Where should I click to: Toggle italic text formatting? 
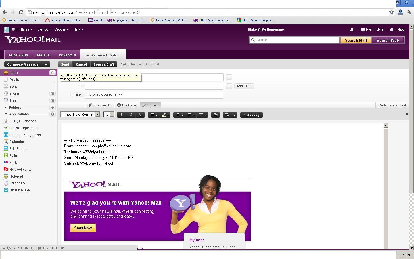131,115
